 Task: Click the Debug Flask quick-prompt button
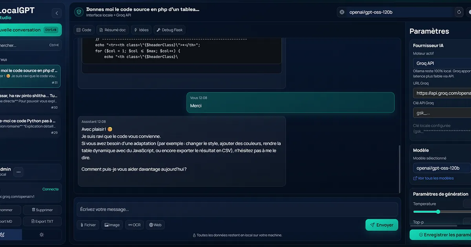click(170, 30)
